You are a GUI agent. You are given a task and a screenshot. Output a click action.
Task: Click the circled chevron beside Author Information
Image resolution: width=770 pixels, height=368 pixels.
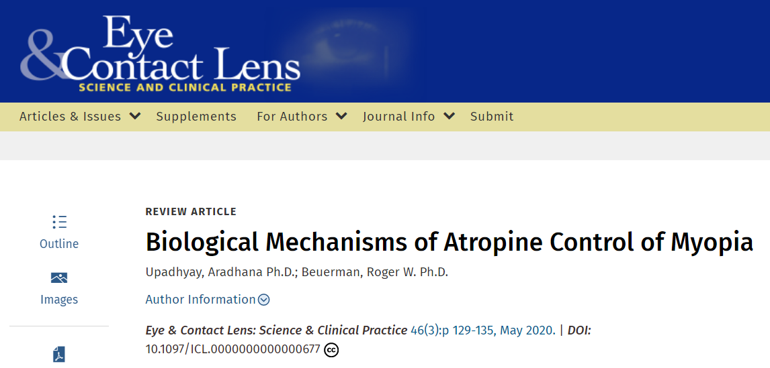[x=264, y=300]
